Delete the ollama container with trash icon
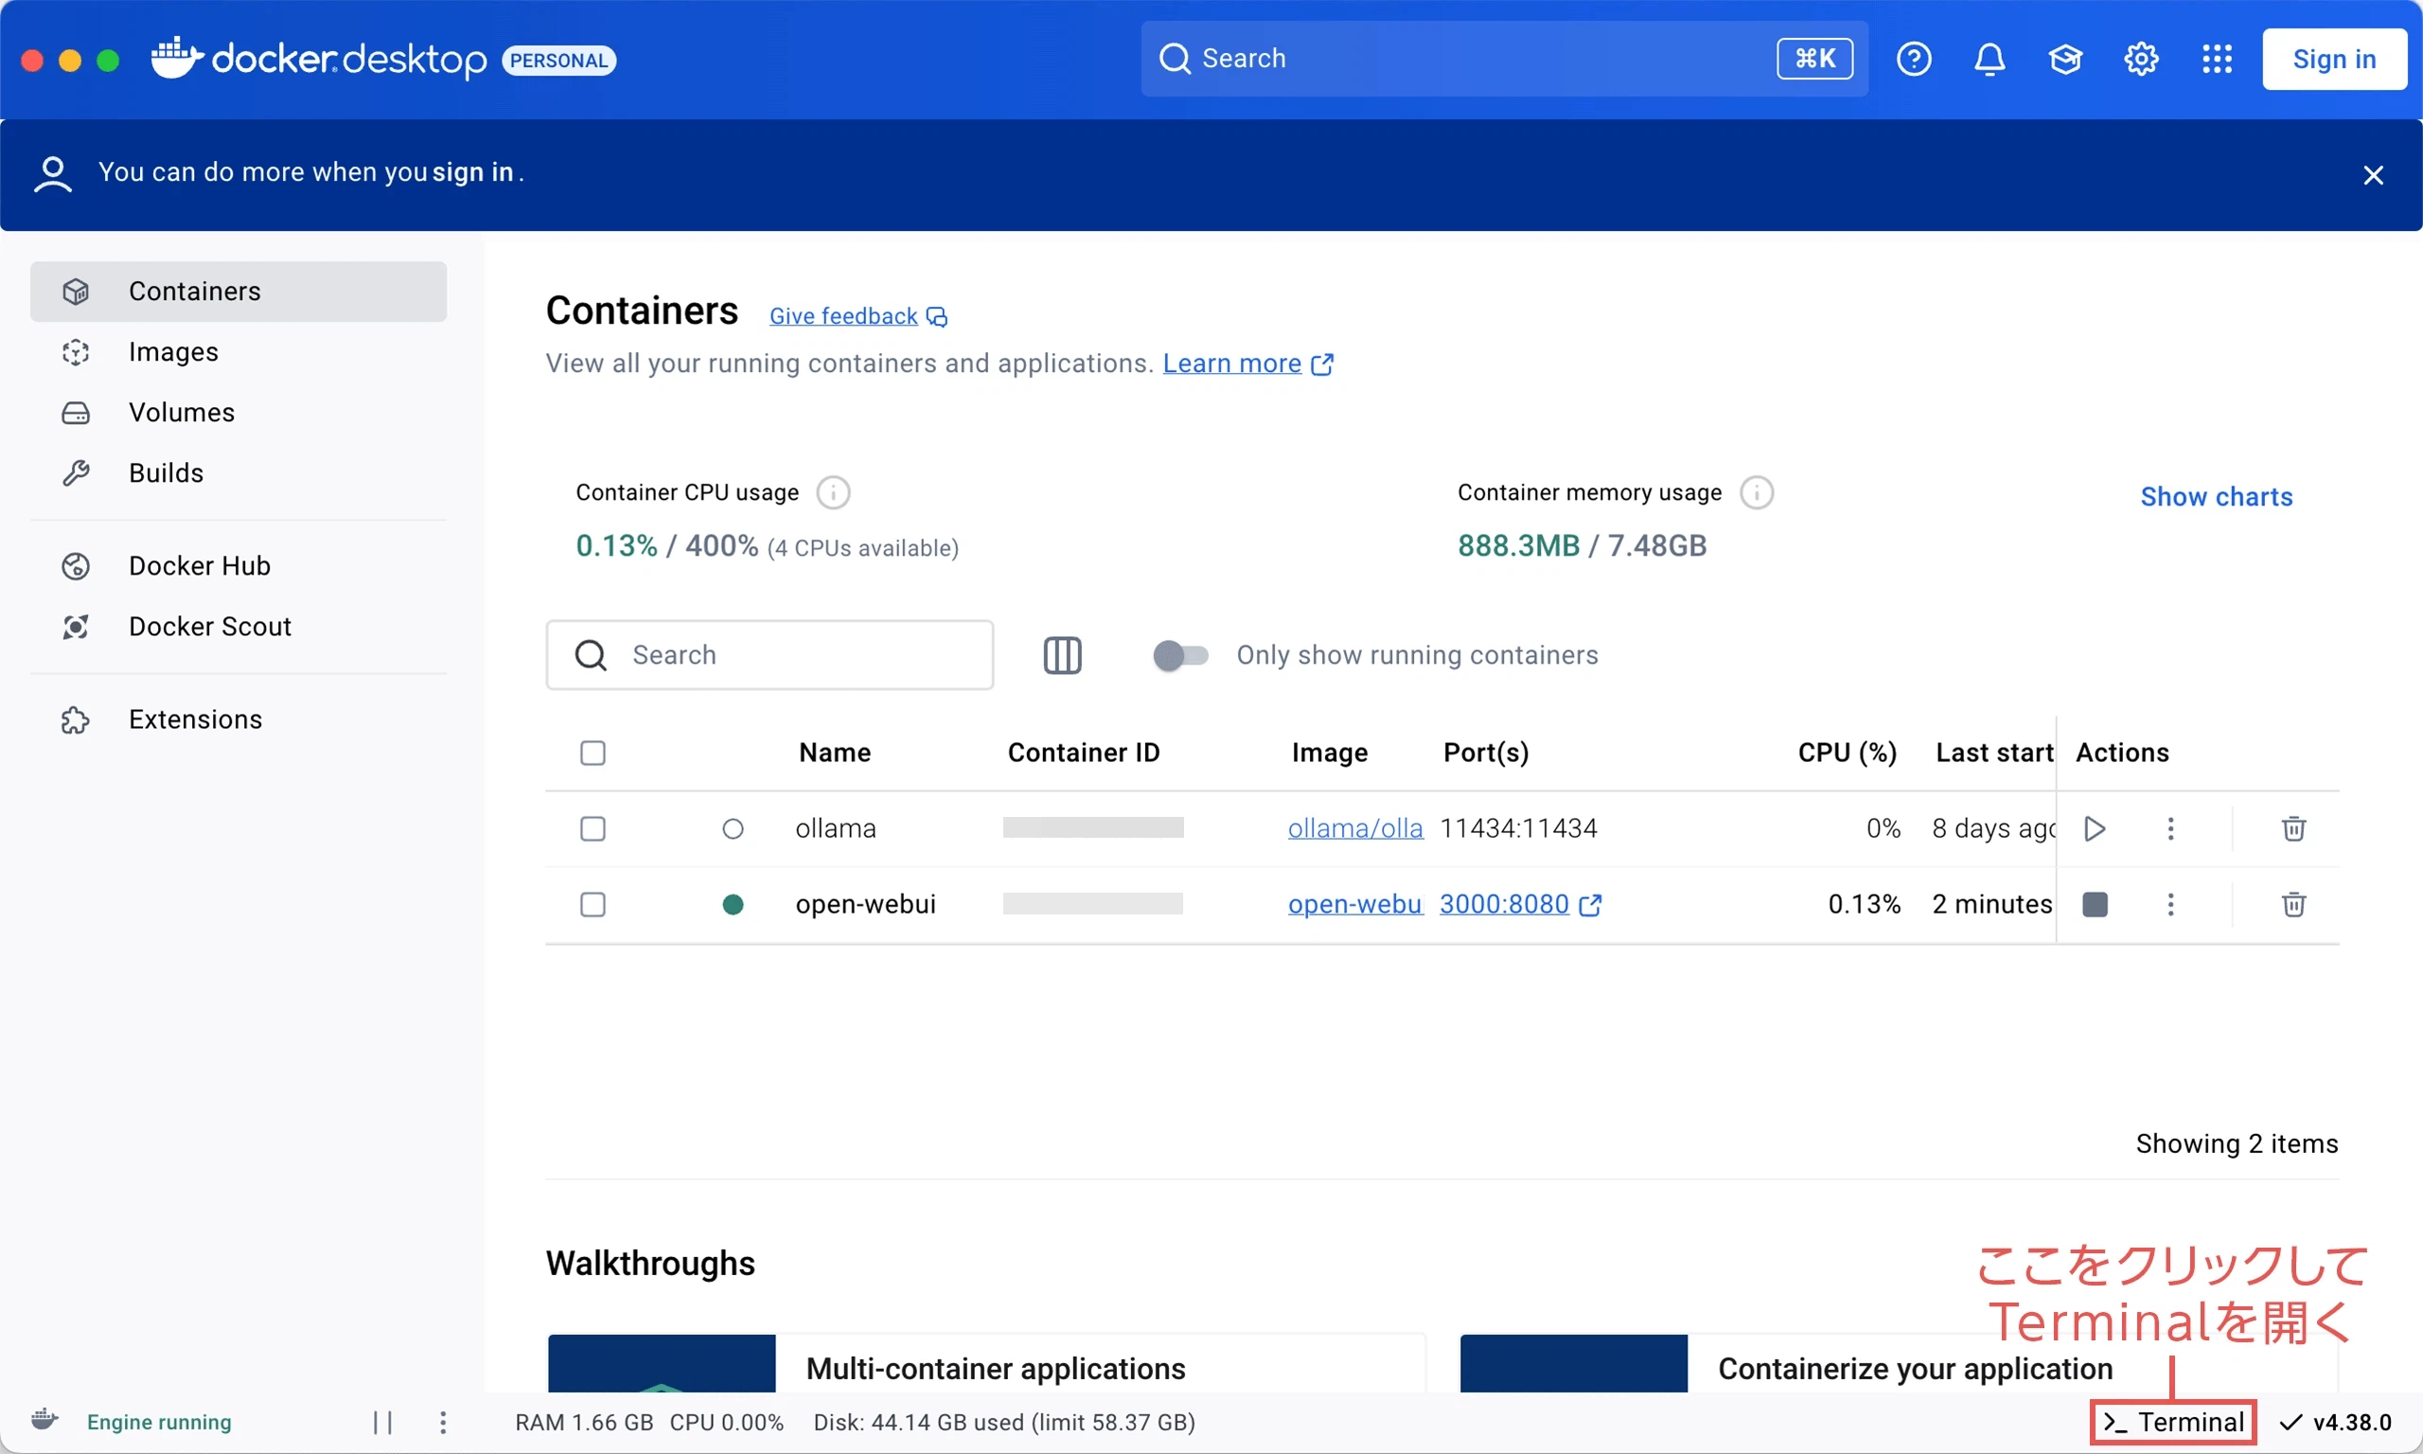2423x1454 pixels. (2292, 829)
